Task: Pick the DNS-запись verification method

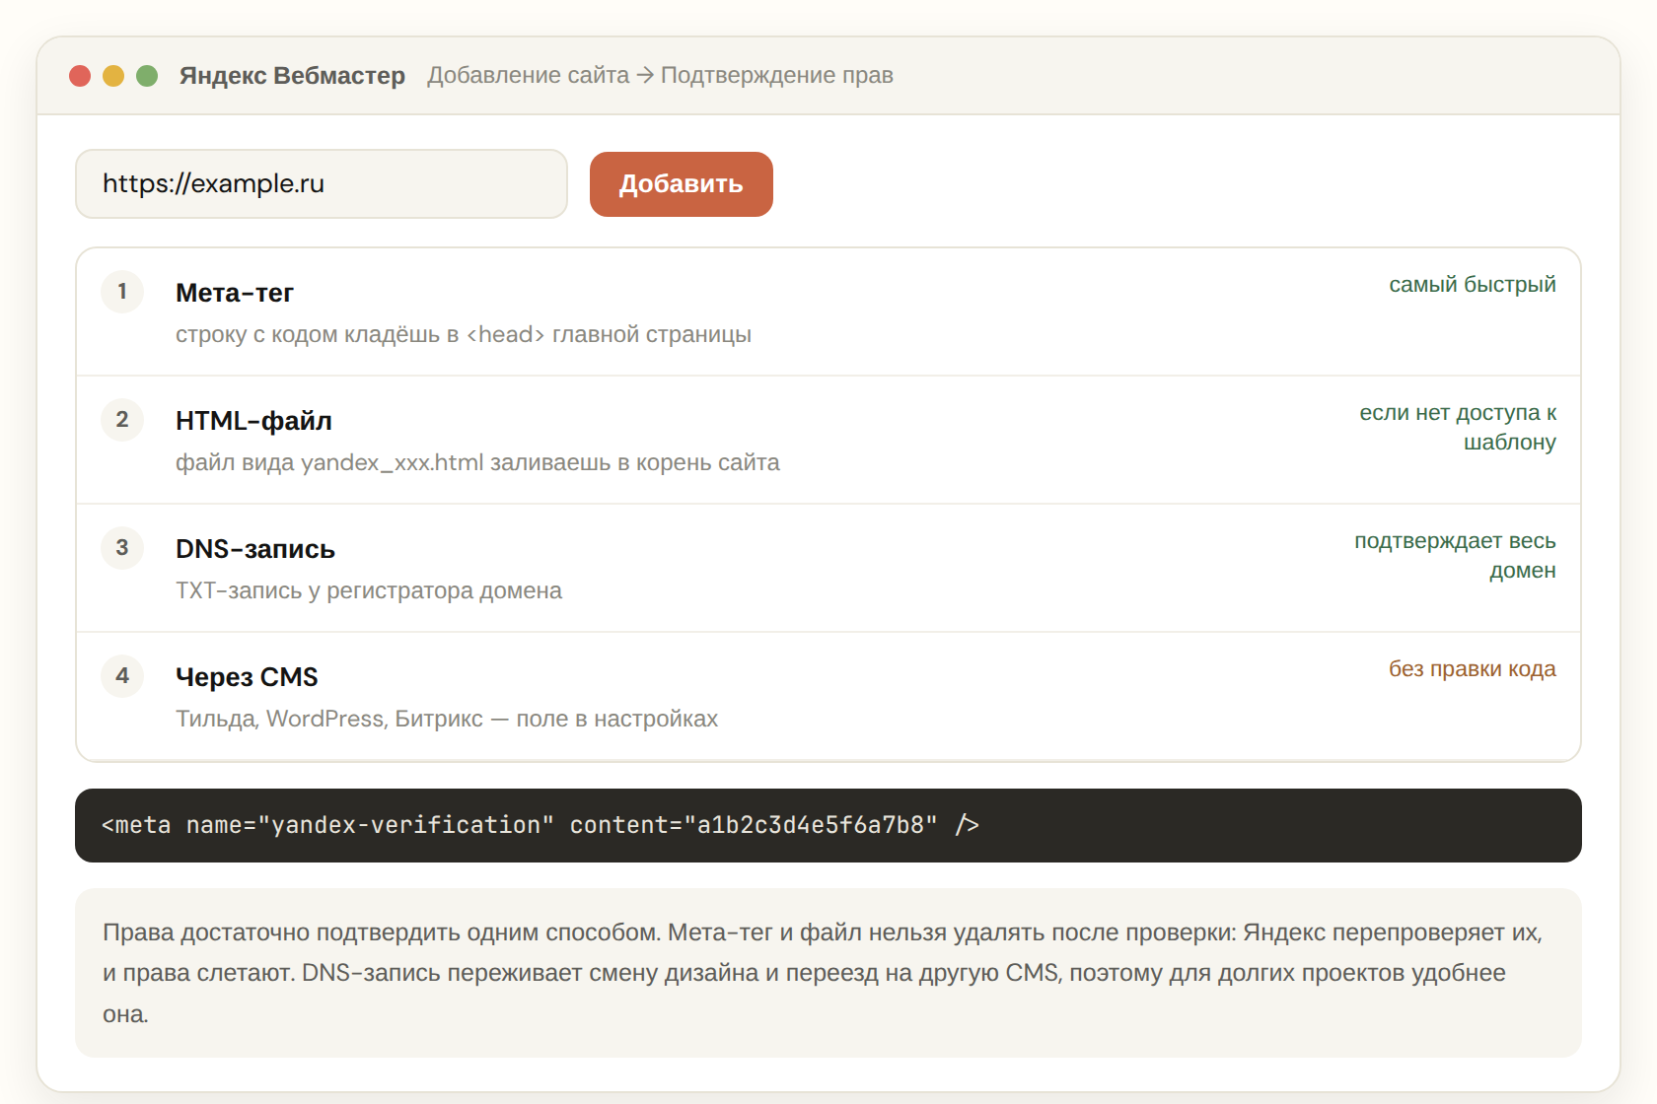Action: (x=828, y=568)
